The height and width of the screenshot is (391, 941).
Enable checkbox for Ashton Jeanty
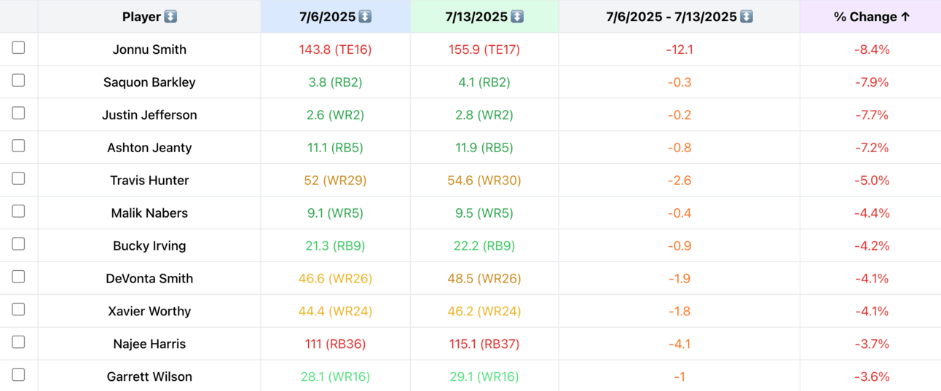(x=18, y=146)
